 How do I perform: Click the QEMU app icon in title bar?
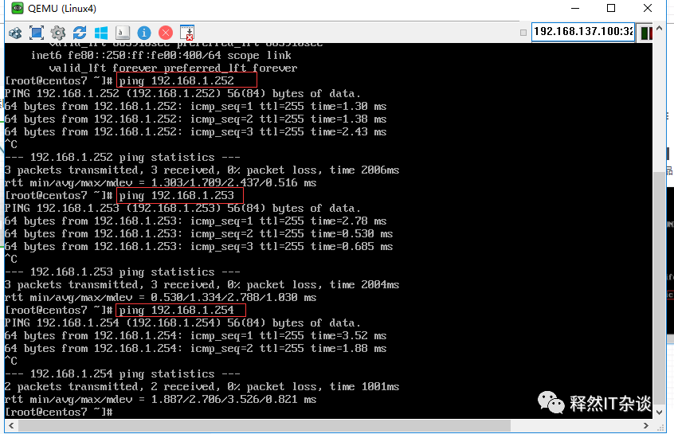coord(18,8)
